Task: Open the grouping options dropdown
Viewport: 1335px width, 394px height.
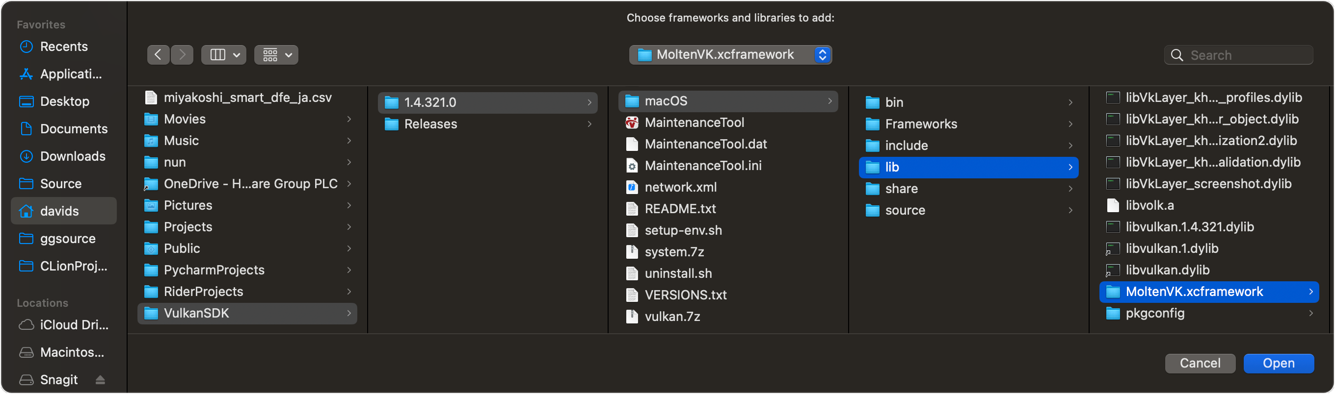Action: [276, 55]
